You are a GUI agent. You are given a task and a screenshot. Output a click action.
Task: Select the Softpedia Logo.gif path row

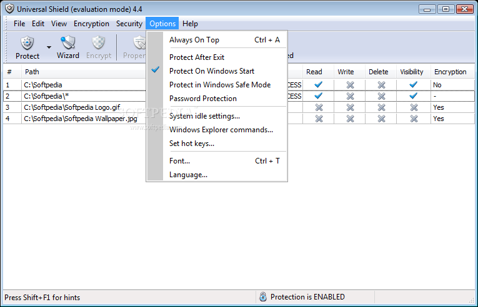[x=72, y=107]
